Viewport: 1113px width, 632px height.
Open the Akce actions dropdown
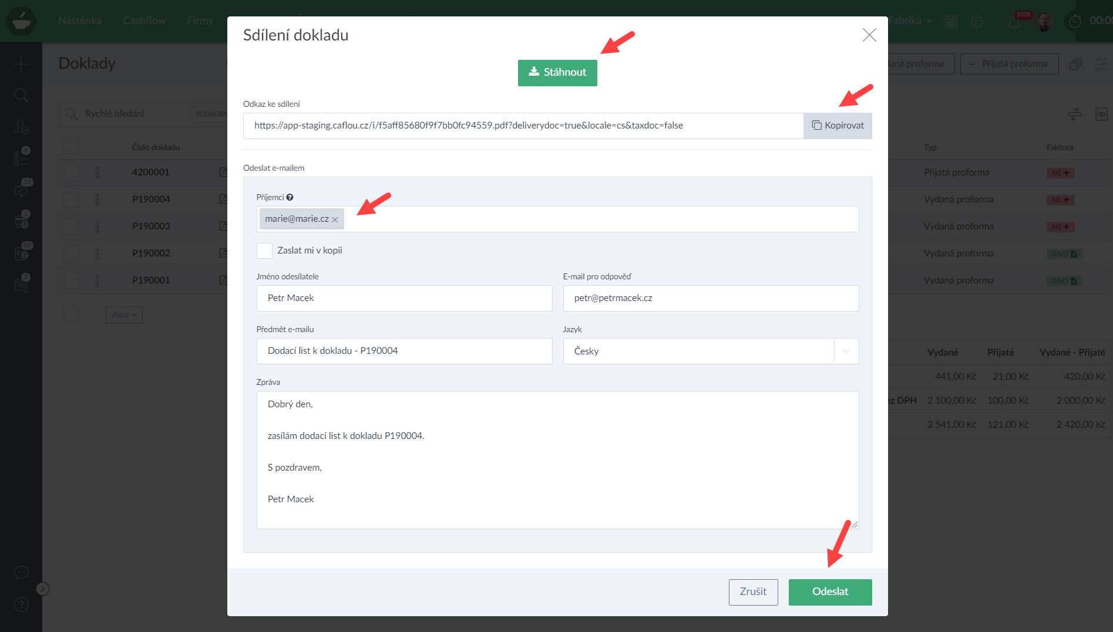click(124, 315)
